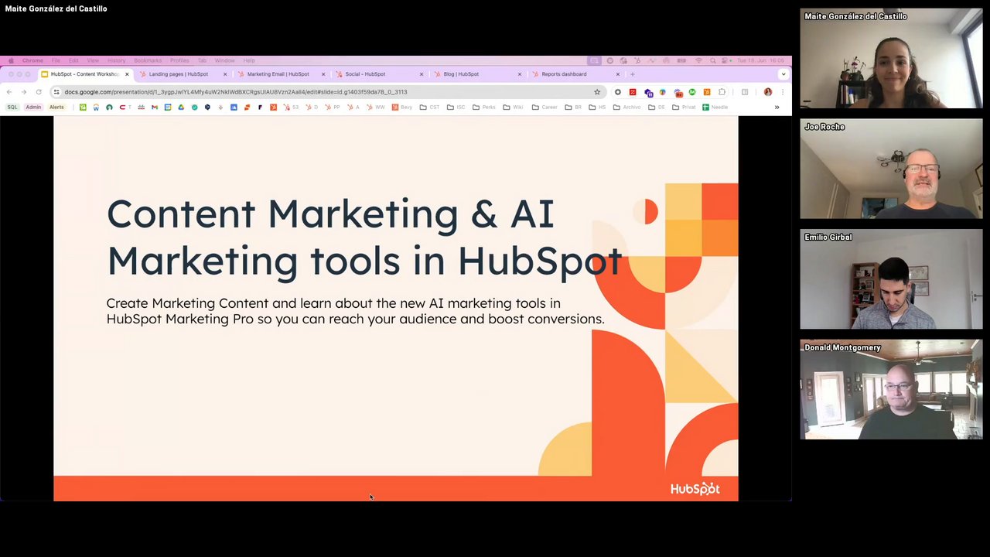
Task: Switch to the Marketing Email | HubSpot tab
Action: pyautogui.click(x=282, y=74)
